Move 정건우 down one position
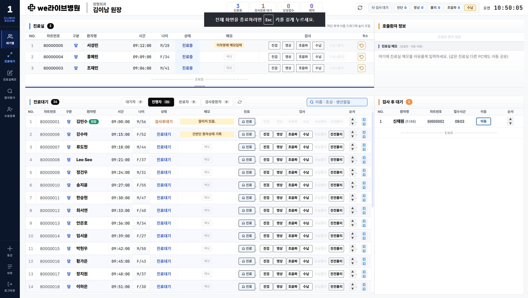 353,175
